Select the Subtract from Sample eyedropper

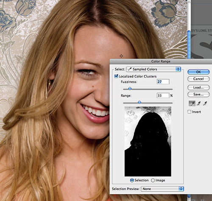(205, 103)
